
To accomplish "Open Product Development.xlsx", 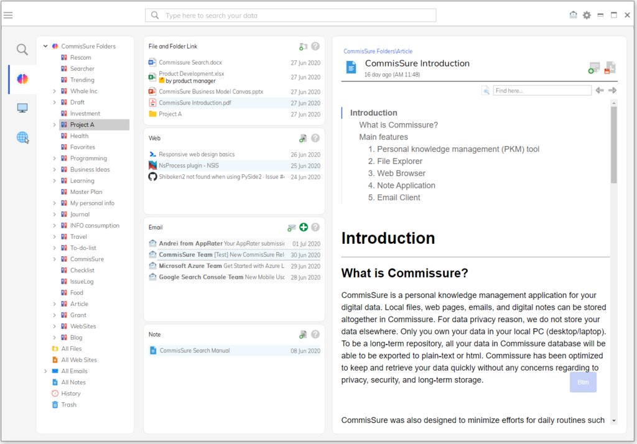I will [x=192, y=74].
